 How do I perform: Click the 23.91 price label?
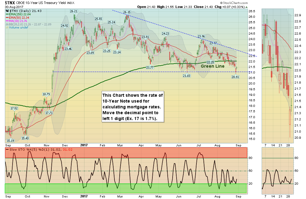click(x=145, y=37)
